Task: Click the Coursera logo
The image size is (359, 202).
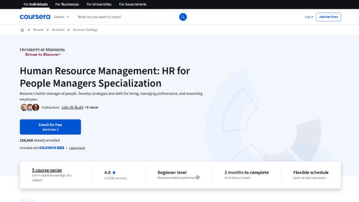Action: click(x=35, y=17)
